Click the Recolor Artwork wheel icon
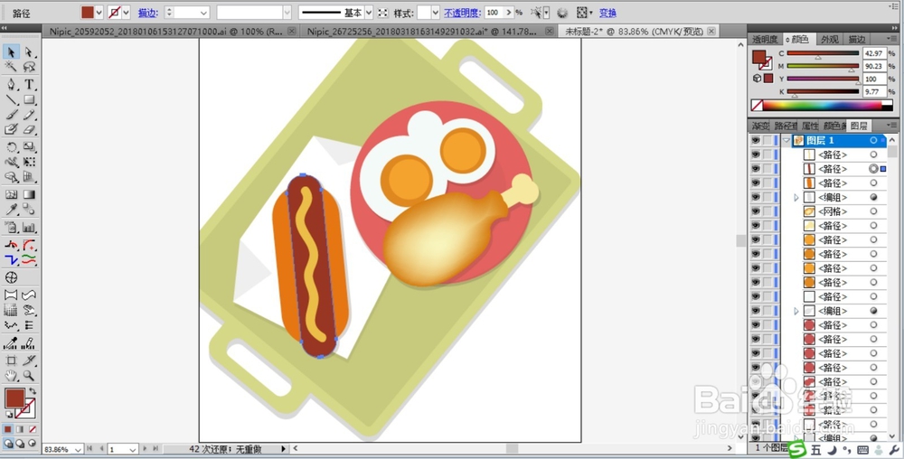The width and height of the screenshot is (904, 459). 562,12
